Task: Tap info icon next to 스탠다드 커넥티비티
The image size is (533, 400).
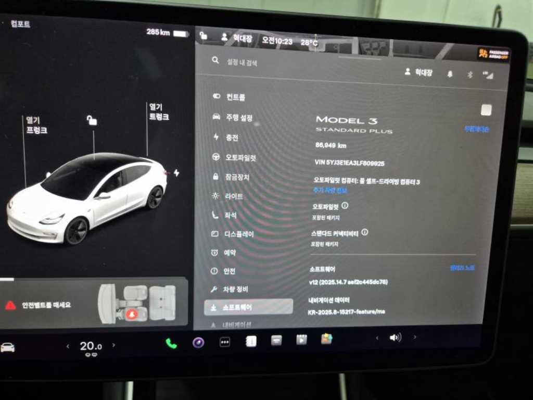Action: (364, 232)
